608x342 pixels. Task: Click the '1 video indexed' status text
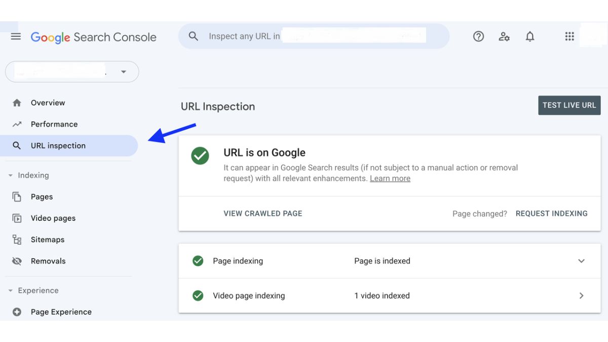click(382, 295)
